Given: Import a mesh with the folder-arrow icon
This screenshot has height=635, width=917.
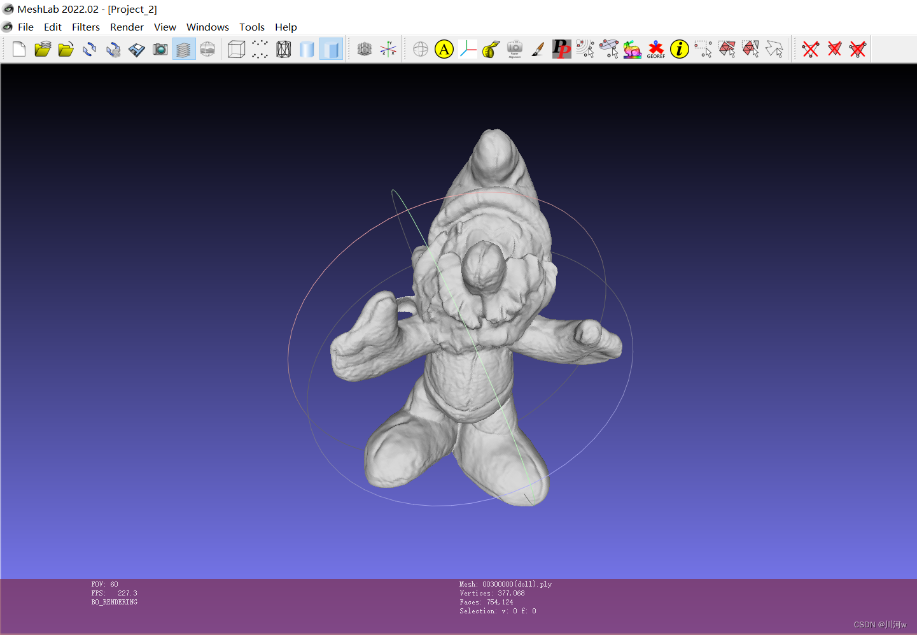Looking at the screenshot, I should pyautogui.click(x=66, y=49).
